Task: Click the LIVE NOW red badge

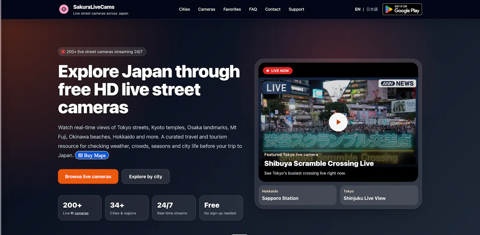Action: 277,71
